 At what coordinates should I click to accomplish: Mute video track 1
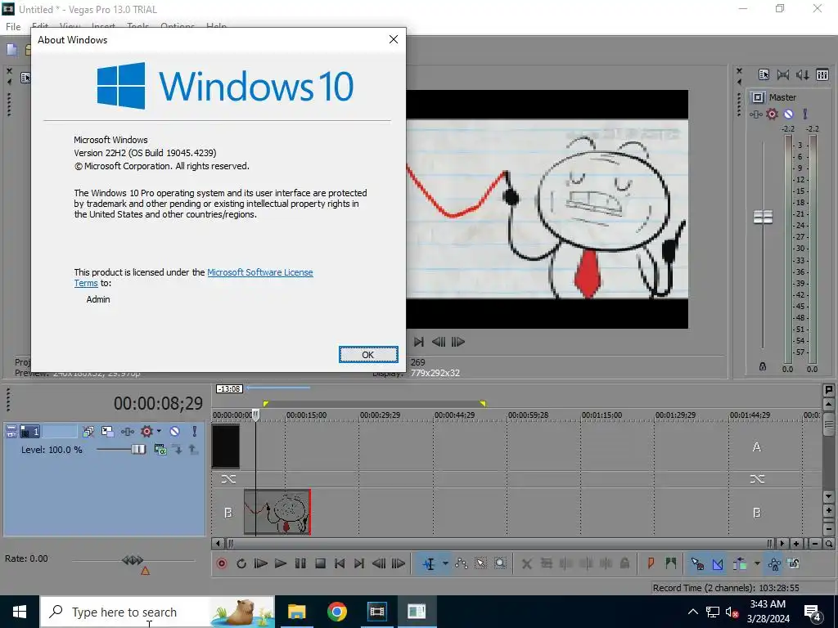point(175,431)
